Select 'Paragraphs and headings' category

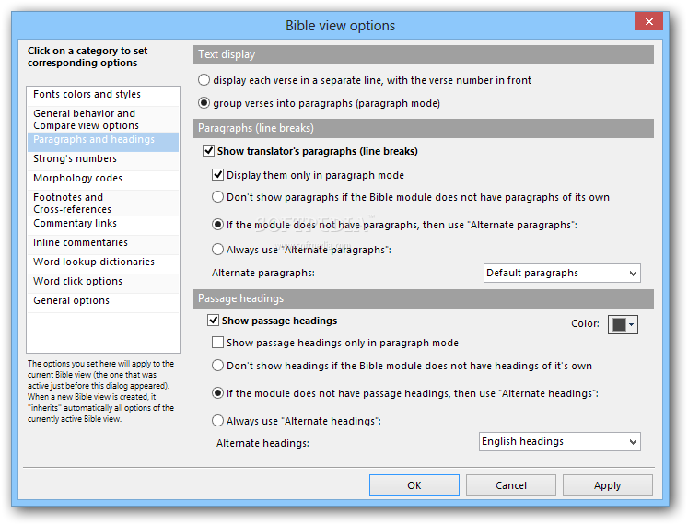tap(103, 140)
